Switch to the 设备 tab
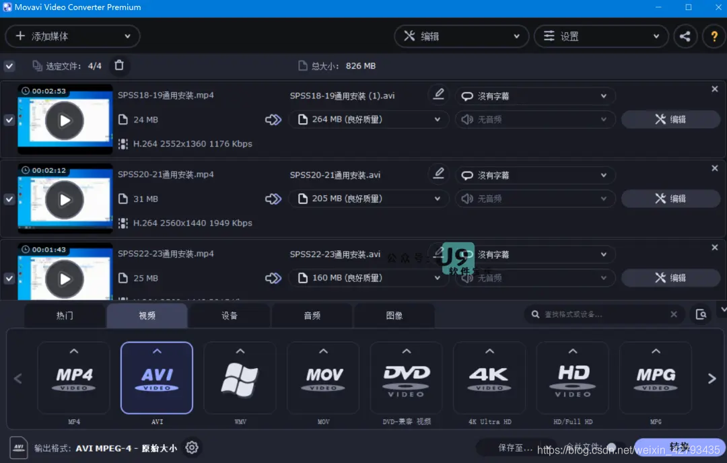 coord(230,316)
